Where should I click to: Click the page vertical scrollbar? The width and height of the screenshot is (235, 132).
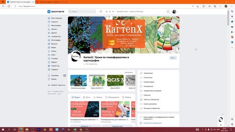228,18
